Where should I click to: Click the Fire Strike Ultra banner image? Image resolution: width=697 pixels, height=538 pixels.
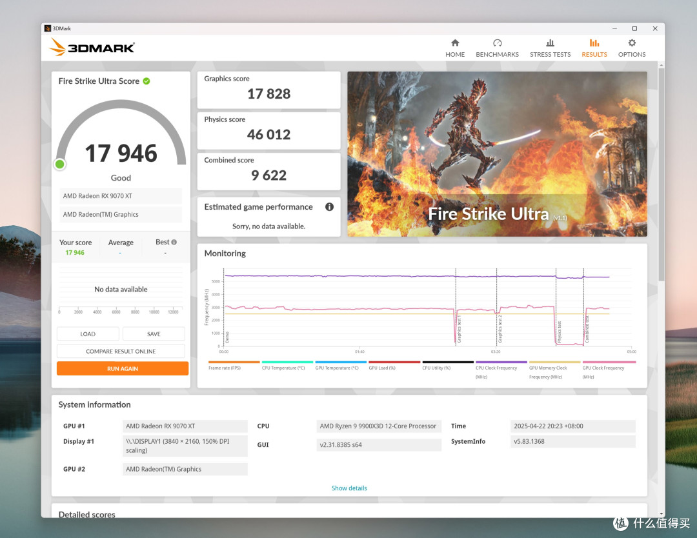(x=497, y=154)
